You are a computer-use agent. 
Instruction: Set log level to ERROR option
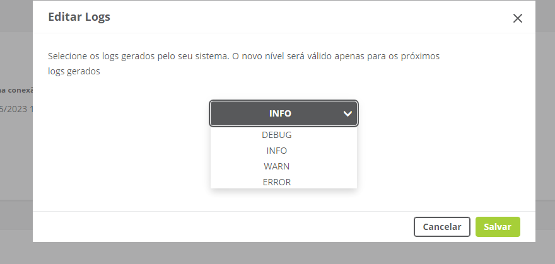(x=277, y=182)
